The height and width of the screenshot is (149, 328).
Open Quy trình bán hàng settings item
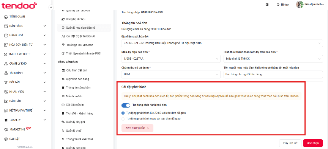pyautogui.click(x=77, y=79)
